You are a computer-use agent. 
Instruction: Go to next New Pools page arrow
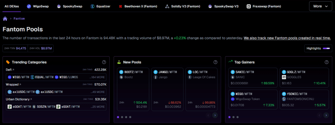click(215, 115)
